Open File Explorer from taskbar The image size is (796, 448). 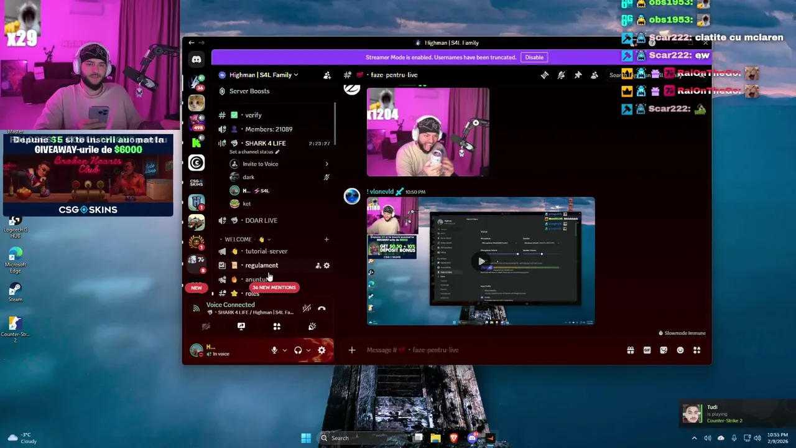[x=436, y=438]
